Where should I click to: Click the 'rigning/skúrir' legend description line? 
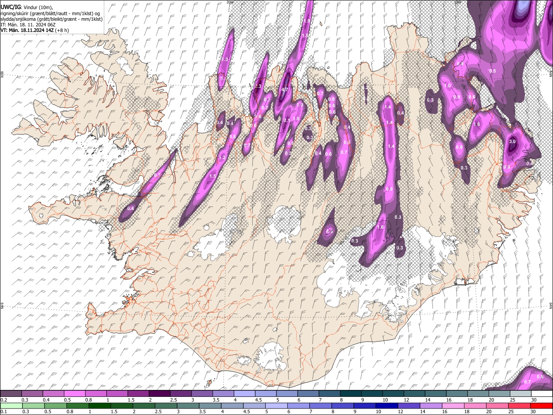[51, 13]
